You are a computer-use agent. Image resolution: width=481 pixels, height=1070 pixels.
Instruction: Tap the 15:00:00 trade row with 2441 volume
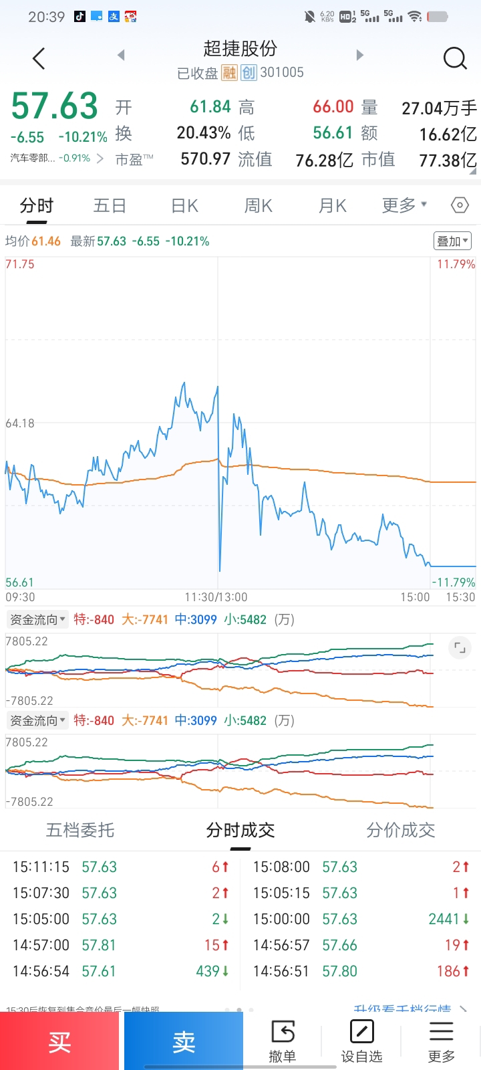361,919
